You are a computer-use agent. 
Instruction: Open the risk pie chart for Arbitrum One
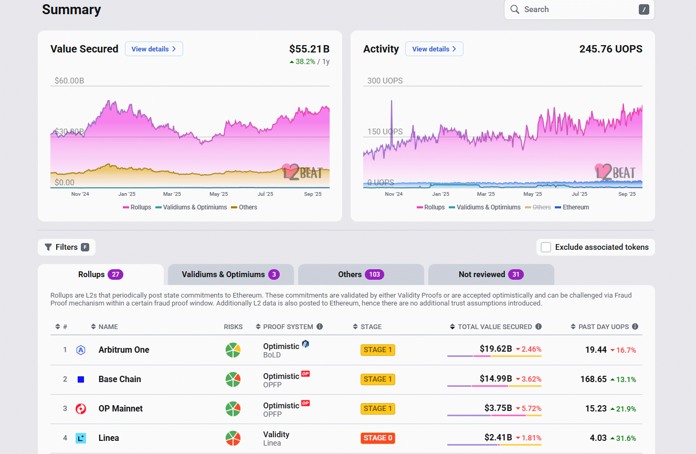(x=233, y=350)
